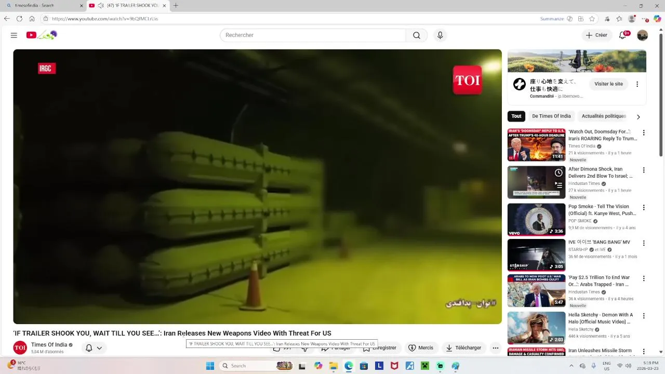Open File Explorer from taskbar
Screen dimensions: 665x374
point(334,366)
